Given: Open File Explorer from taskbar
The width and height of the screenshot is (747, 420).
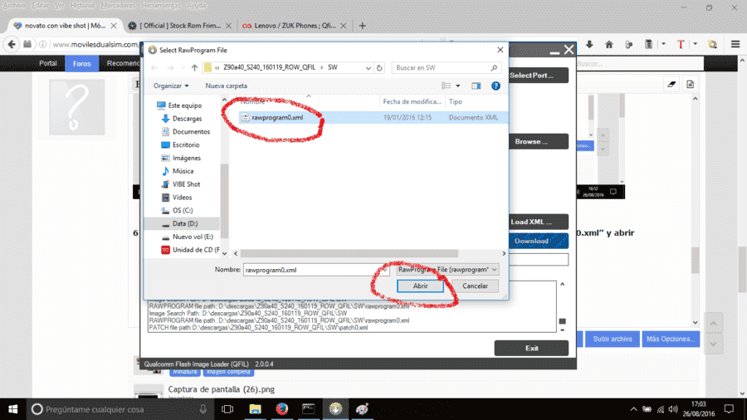Looking at the screenshot, I should pos(255,409).
